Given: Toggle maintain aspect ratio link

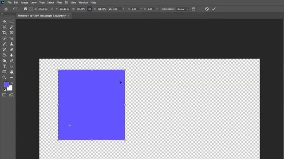Looking at the screenshot, I should 90,9.
